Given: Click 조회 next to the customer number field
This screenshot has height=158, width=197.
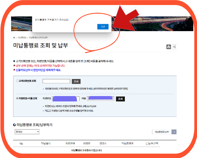Looking at the screenshot, I should pos(76,81).
